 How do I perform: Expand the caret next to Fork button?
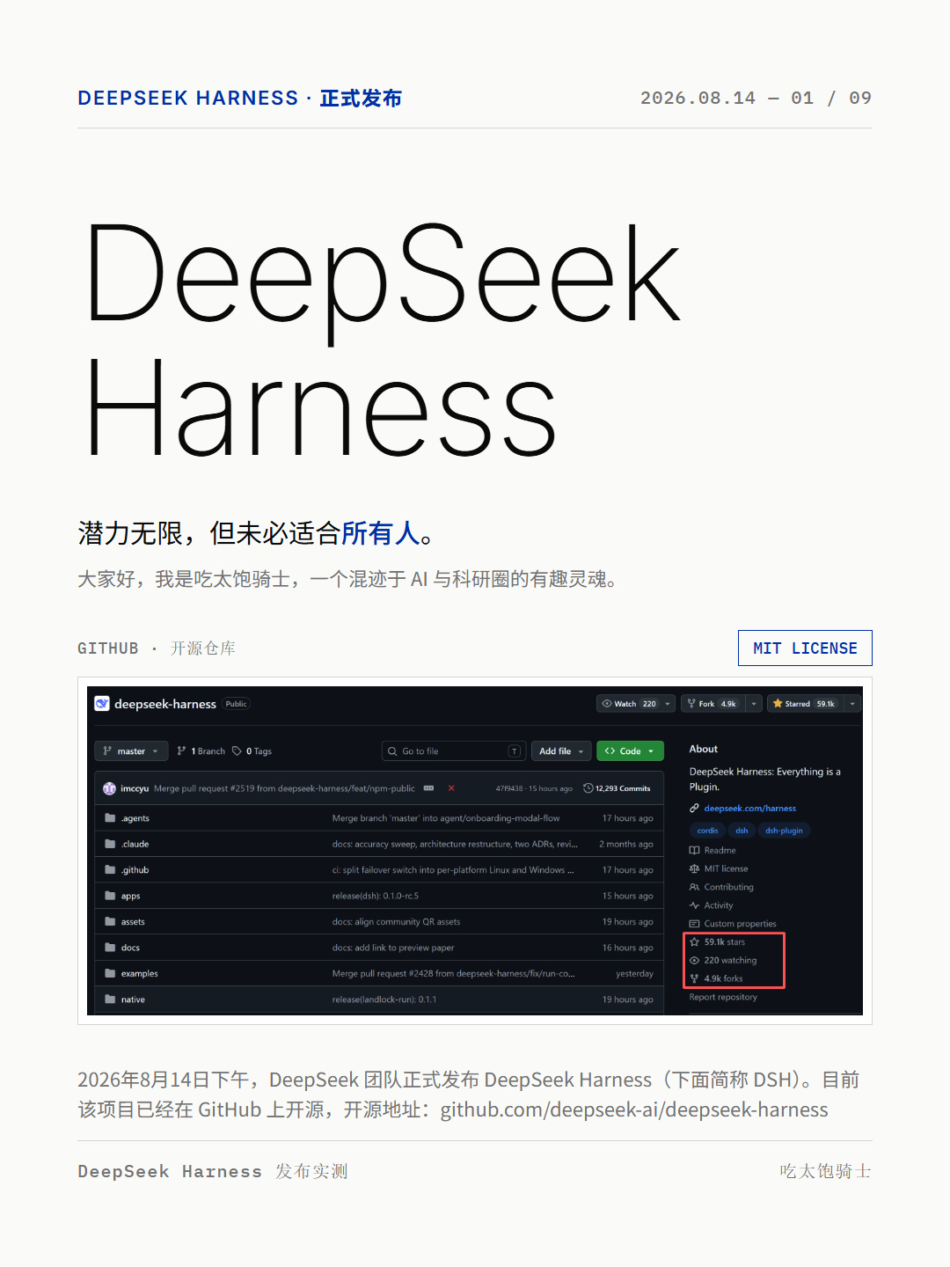click(x=754, y=704)
